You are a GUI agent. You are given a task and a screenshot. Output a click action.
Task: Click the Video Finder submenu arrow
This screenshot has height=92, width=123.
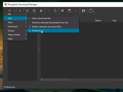[26, 35]
